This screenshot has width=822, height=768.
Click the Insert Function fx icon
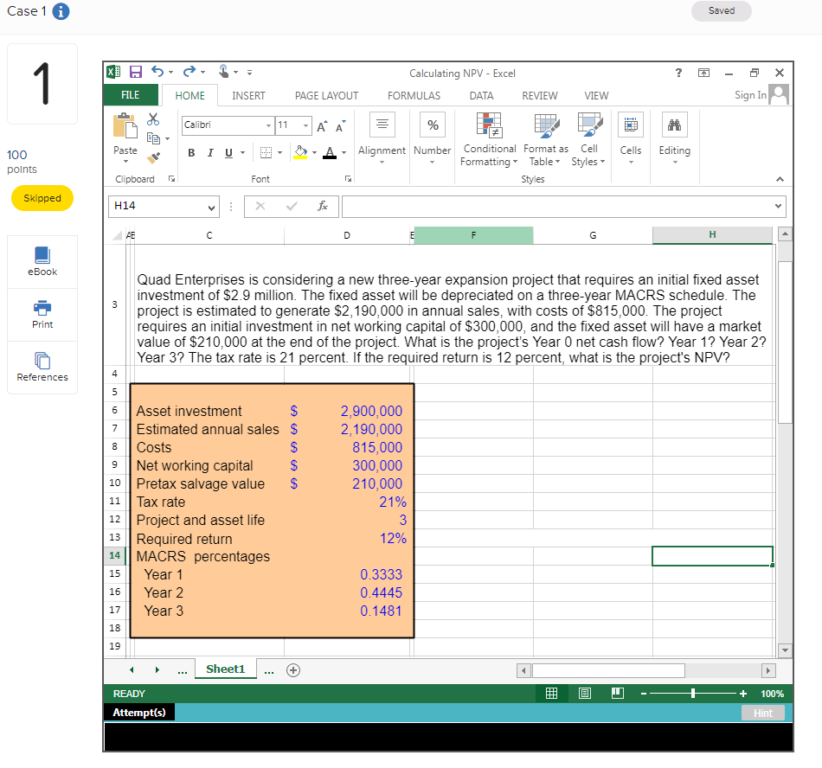[x=323, y=206]
